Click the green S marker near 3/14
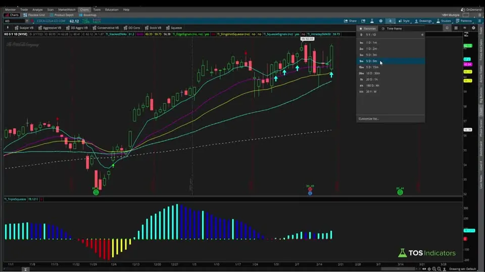Image resolution: width=485 pixels, height=272 pixels. tap(400, 192)
